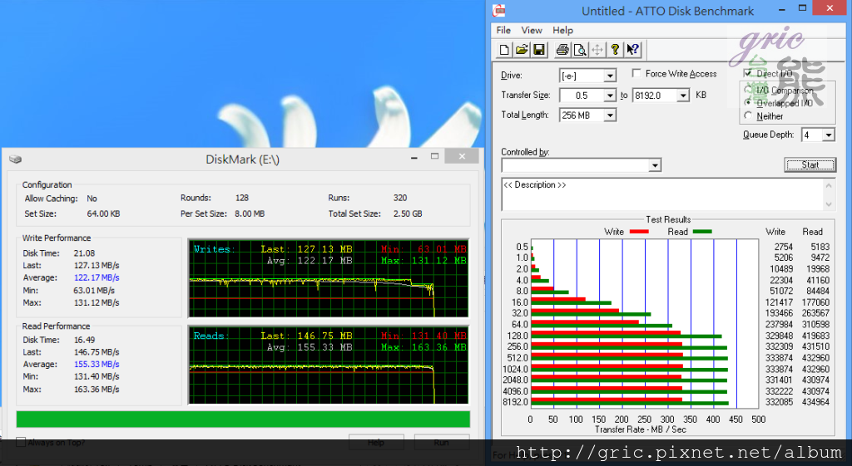Image resolution: width=852 pixels, height=466 pixels.
Task: Open a benchmark file via folder icon
Action: coord(522,50)
